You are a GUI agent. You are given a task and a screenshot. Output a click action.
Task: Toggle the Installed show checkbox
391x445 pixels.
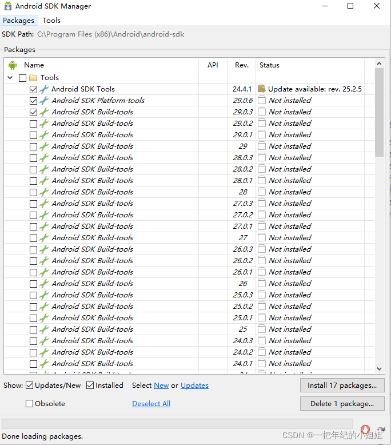coord(90,386)
